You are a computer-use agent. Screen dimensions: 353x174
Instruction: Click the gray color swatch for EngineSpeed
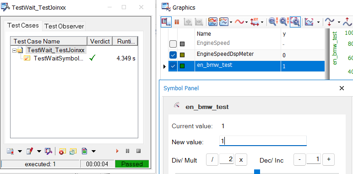(182, 44)
